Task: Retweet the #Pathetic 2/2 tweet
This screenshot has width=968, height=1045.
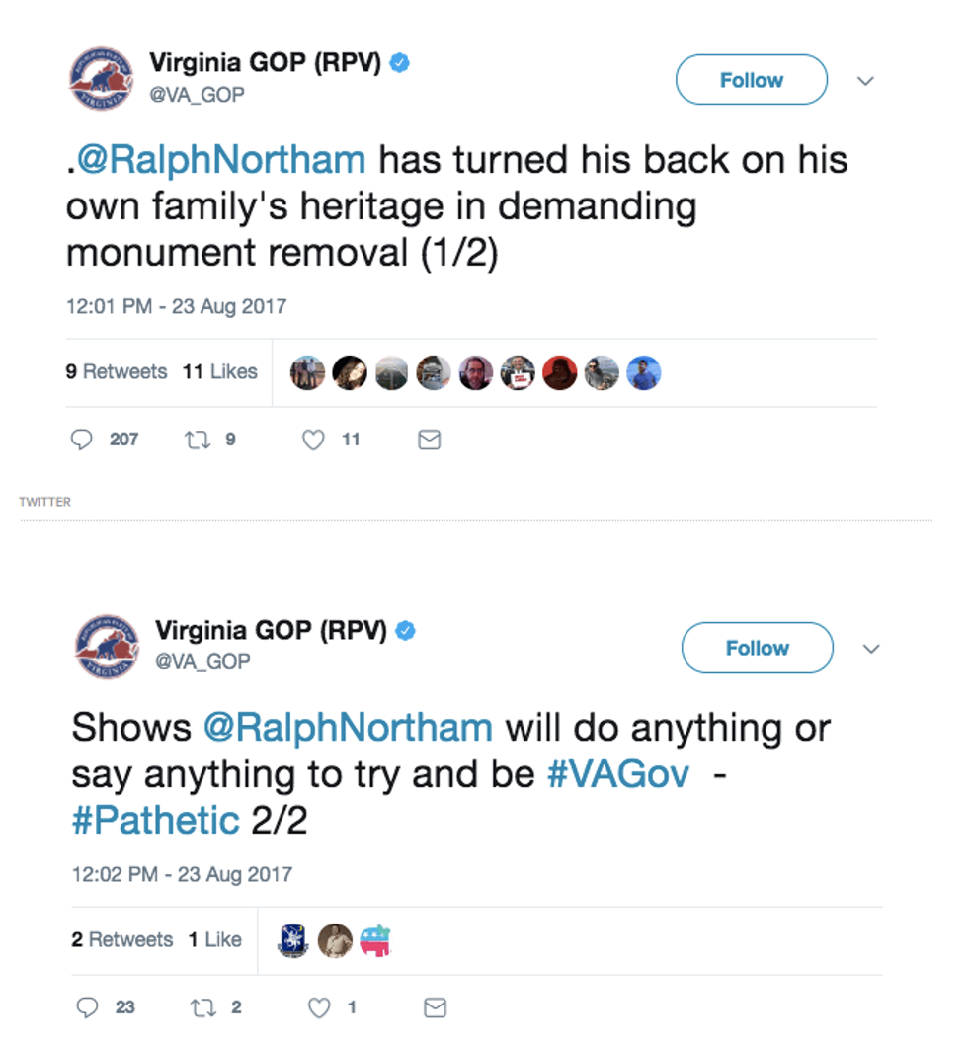Action: 199,1007
